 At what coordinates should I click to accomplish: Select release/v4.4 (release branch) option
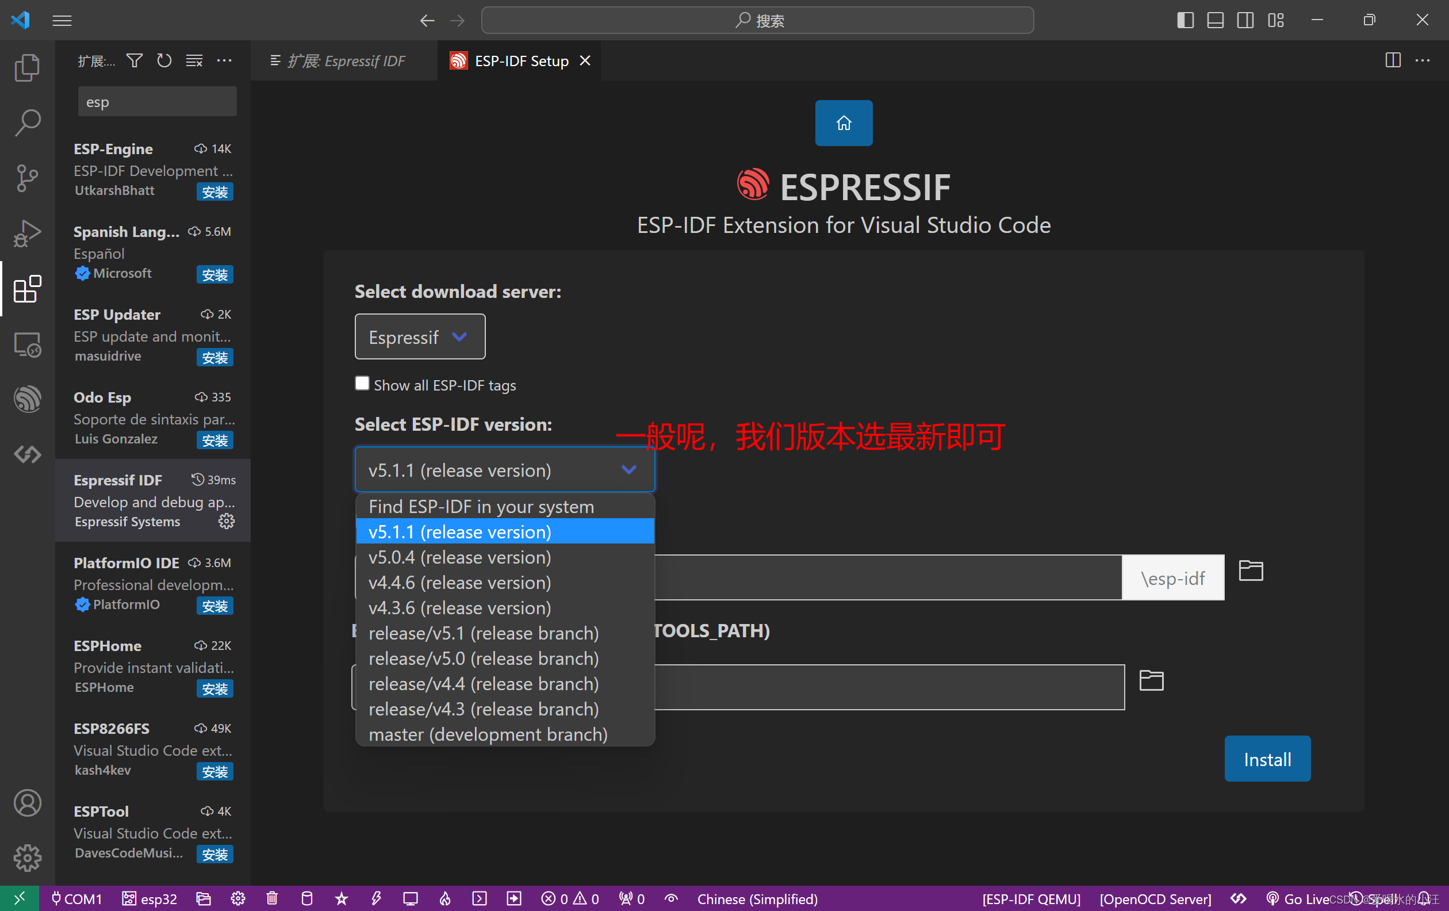(504, 684)
